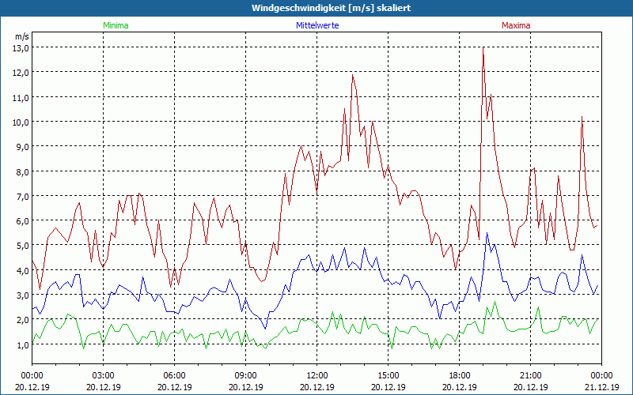The width and height of the screenshot is (633, 395).
Task: Click the 1,0 y-axis label
Action: click(x=21, y=344)
